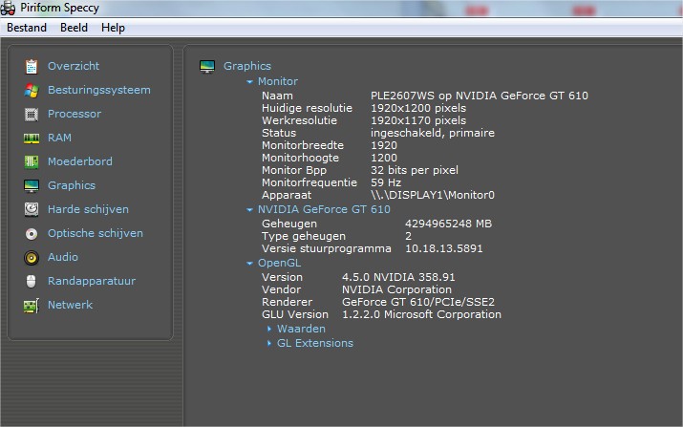The height and width of the screenshot is (427, 683).
Task: Click the GL Extensions label
Action: point(315,343)
